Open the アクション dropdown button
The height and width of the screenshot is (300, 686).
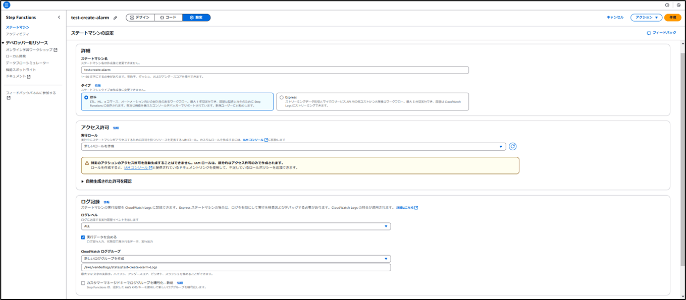click(x=646, y=17)
